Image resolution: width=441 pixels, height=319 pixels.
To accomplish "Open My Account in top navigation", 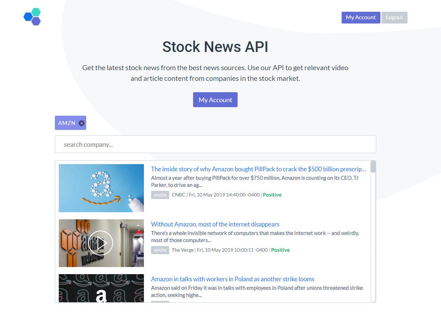I will [x=360, y=17].
